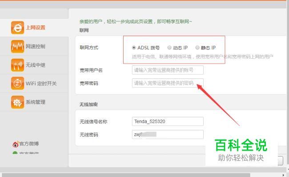Image resolution: width=289 pixels, height=177 pixels.
Task: Click the 联网 section heading
Action: (84, 30)
